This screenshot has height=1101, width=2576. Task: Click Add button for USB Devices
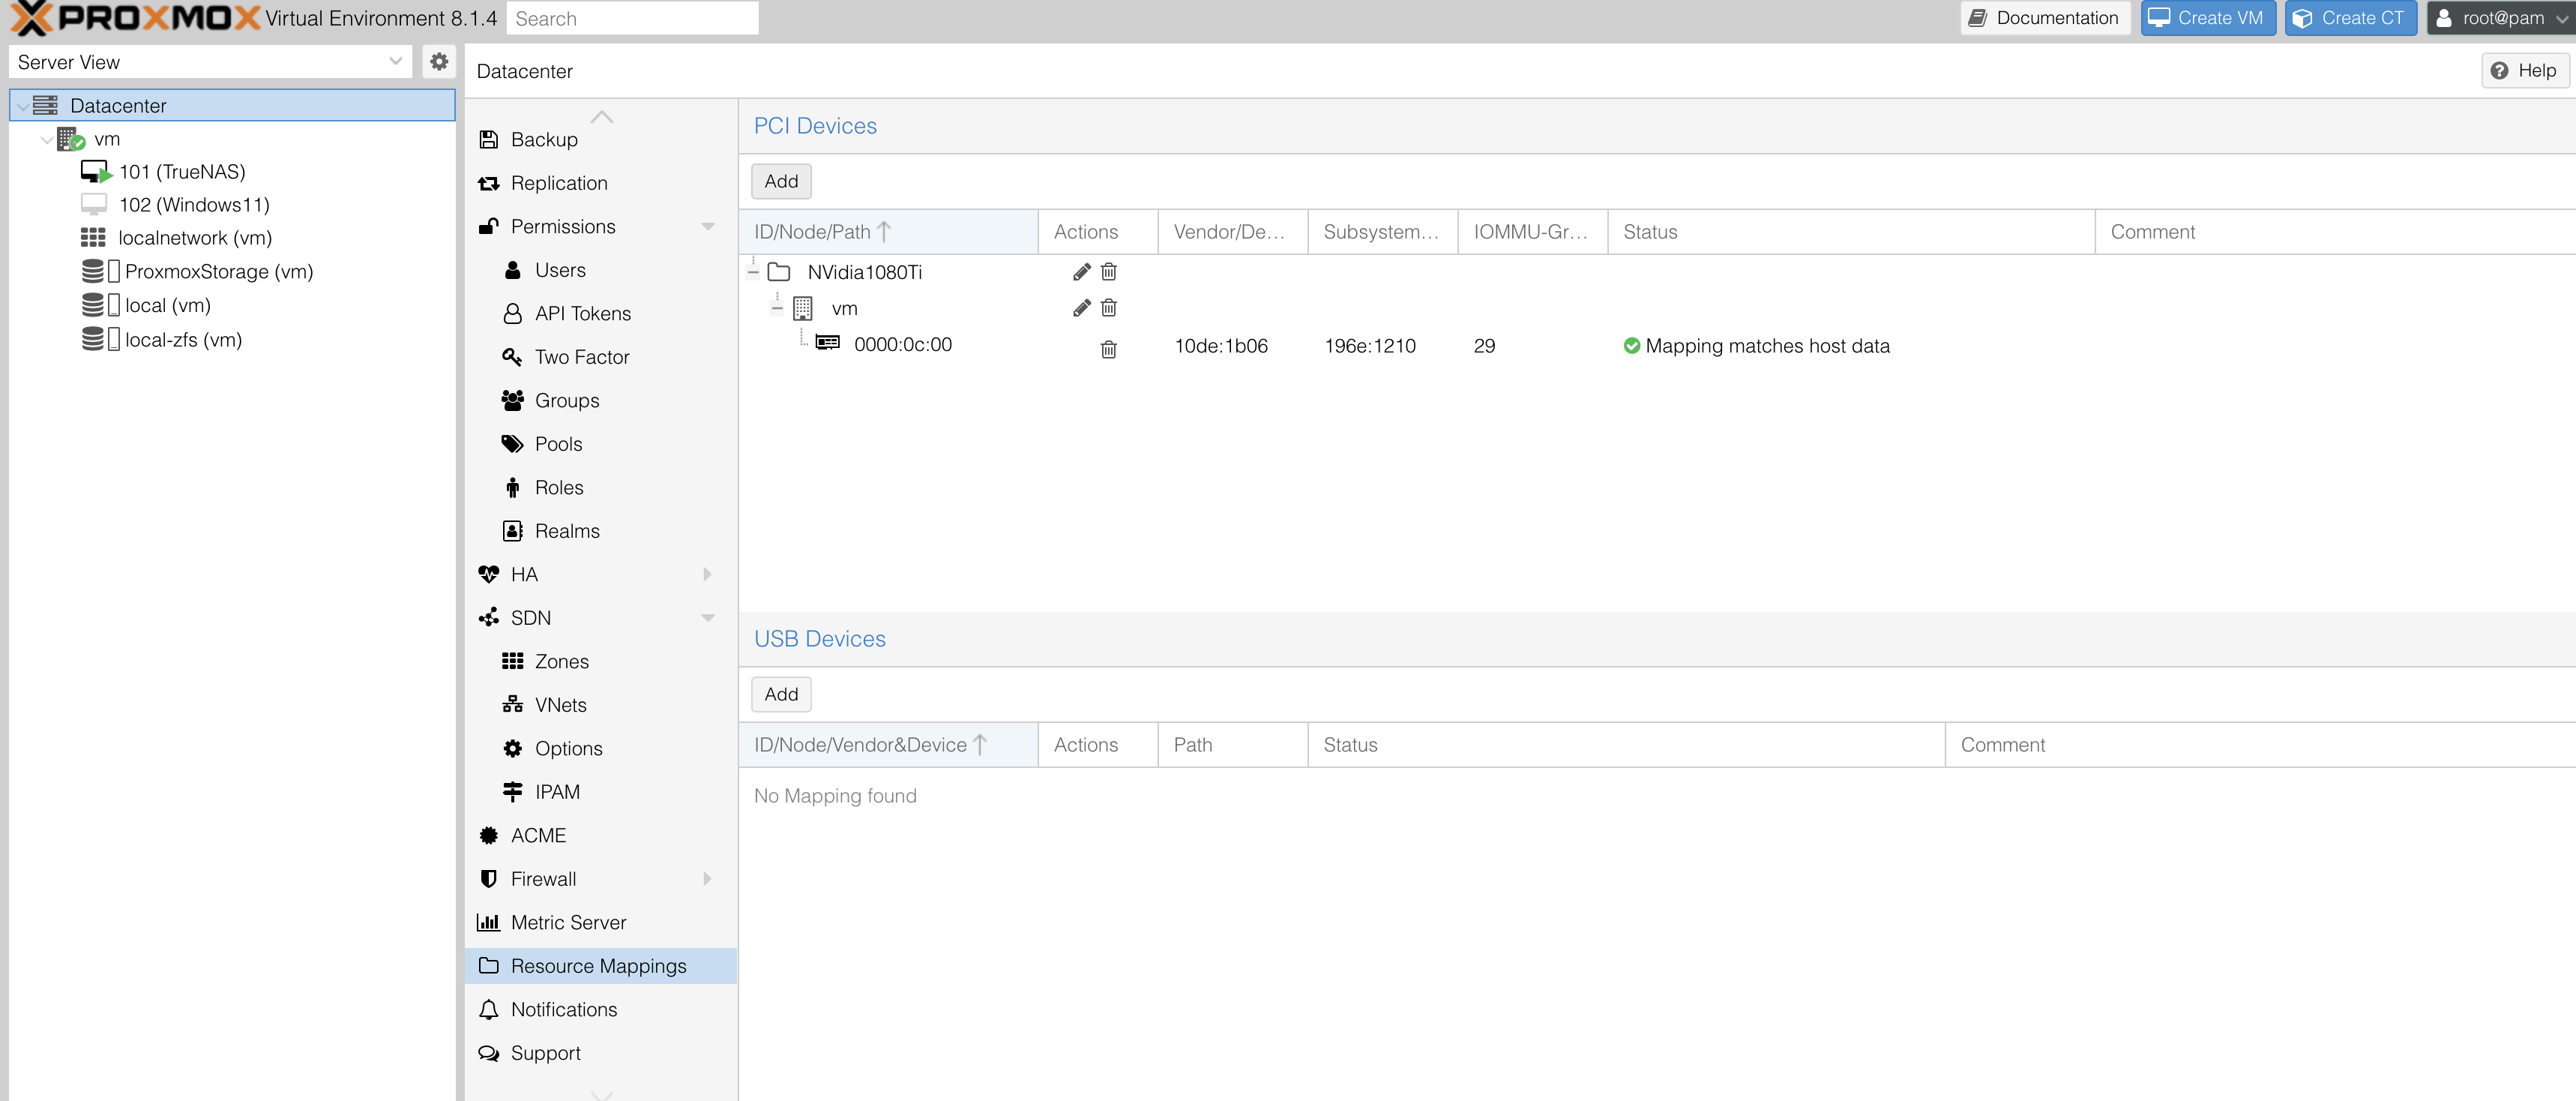[782, 691]
